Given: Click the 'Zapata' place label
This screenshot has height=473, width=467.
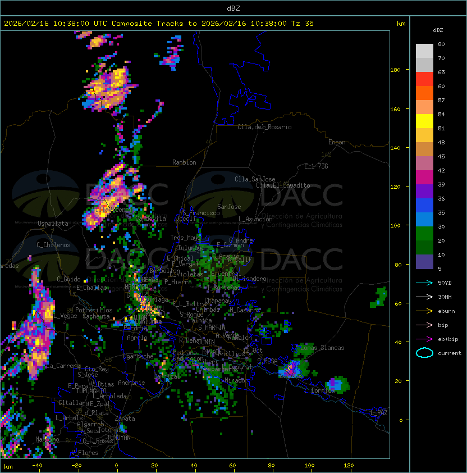Looking at the screenshot, I should tap(125, 419).
